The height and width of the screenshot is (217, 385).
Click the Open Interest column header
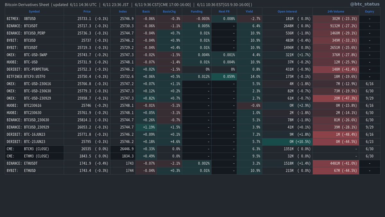pos(287,12)
